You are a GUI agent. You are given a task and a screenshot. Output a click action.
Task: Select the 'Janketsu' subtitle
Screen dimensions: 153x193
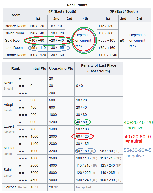[x=10, y=132]
